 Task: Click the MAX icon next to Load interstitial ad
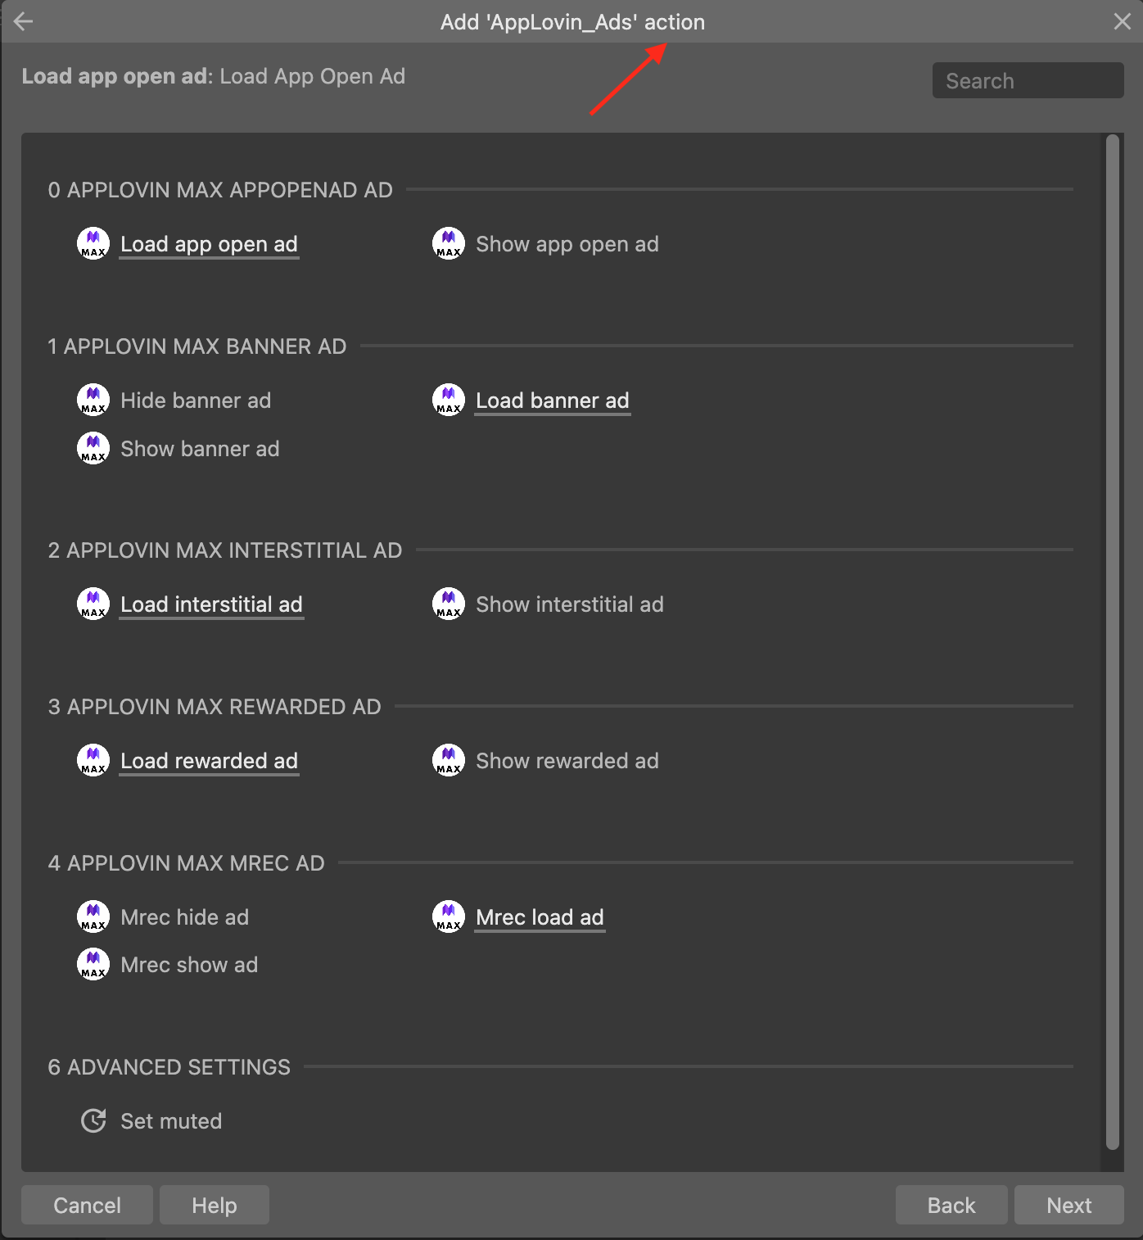[93, 604]
